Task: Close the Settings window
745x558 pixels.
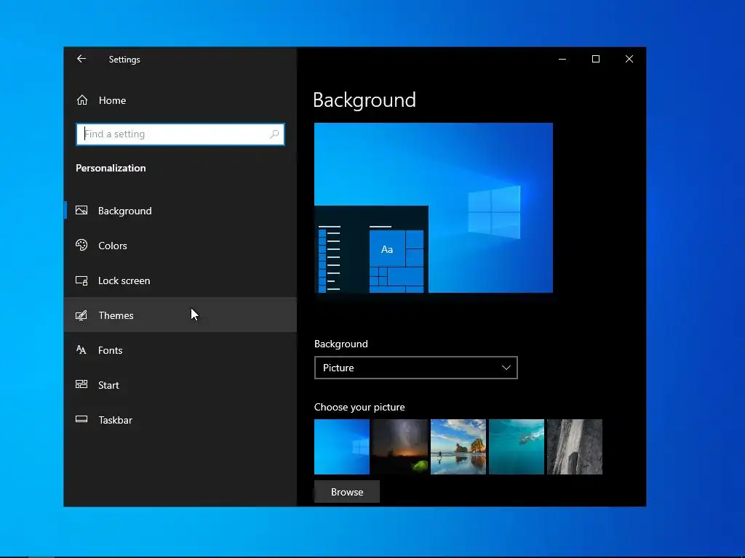Action: point(629,59)
